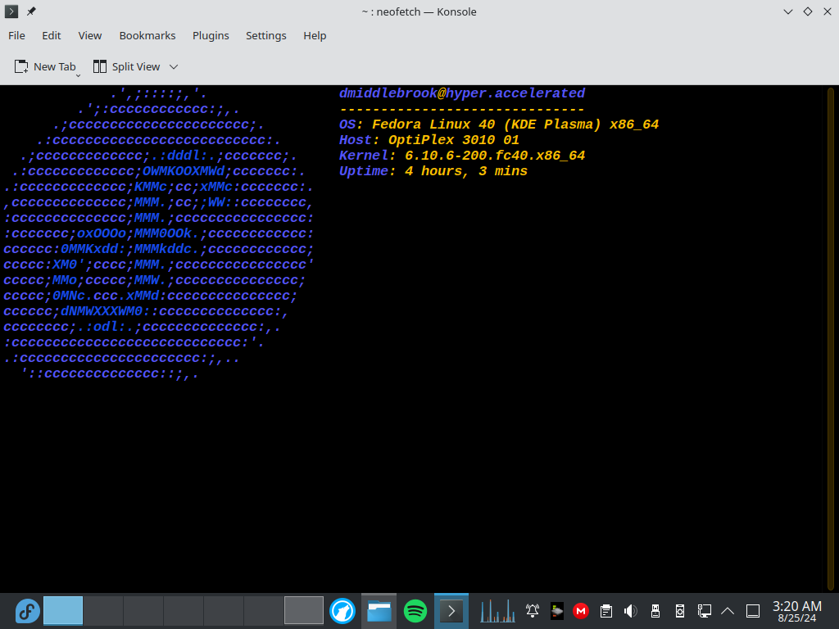
Task: Open the Edit menu
Action: 52,35
